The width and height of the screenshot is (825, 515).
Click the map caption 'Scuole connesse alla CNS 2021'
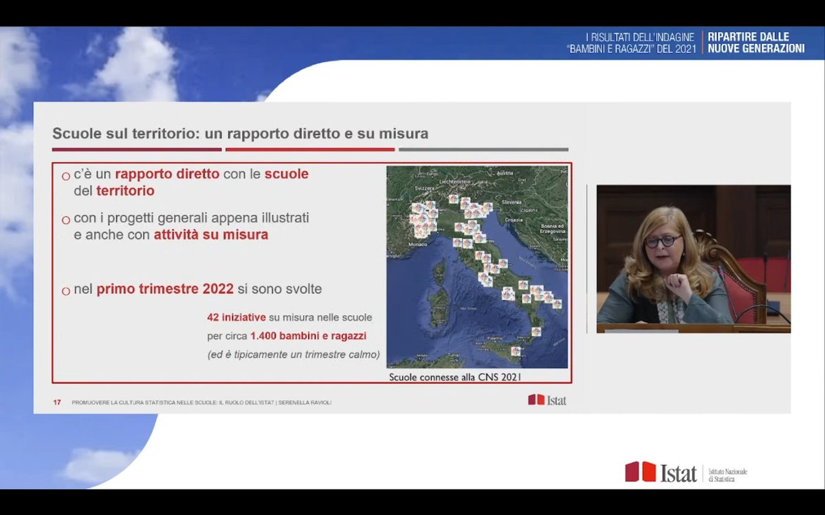pos(455,377)
